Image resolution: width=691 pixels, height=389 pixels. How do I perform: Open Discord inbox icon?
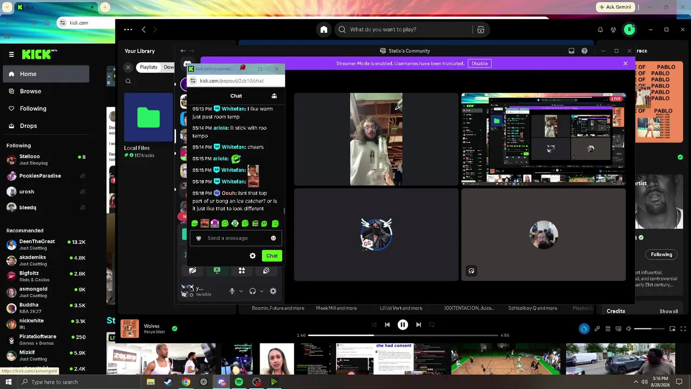point(571,51)
